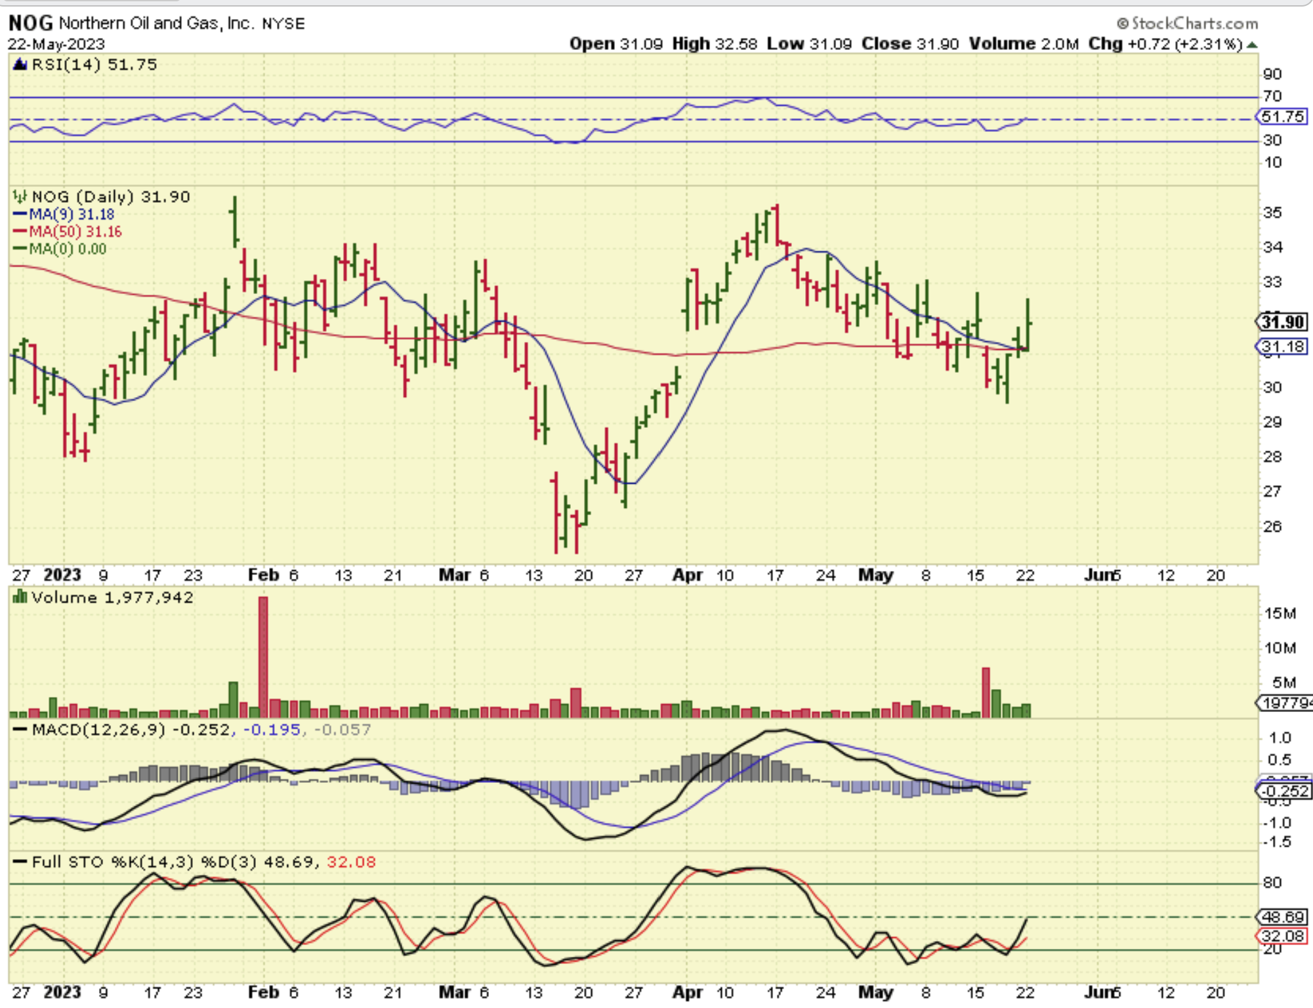Click the 22-May-2023 date label
This screenshot has width=1313, height=1008.
[x=56, y=44]
